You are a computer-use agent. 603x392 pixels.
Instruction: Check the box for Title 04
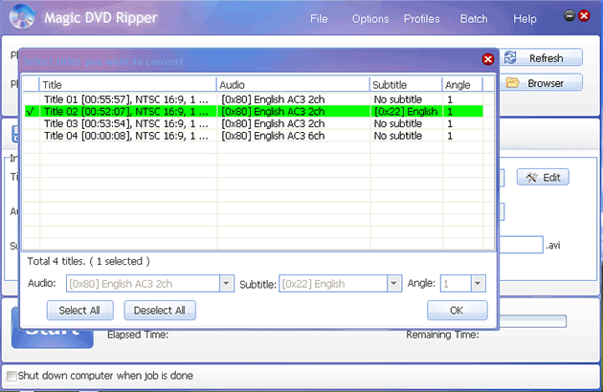pyautogui.click(x=32, y=136)
